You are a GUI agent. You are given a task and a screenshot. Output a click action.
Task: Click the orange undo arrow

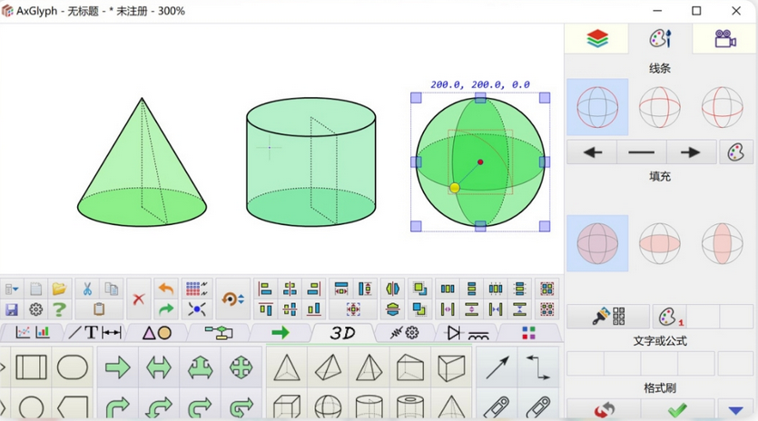click(x=165, y=289)
